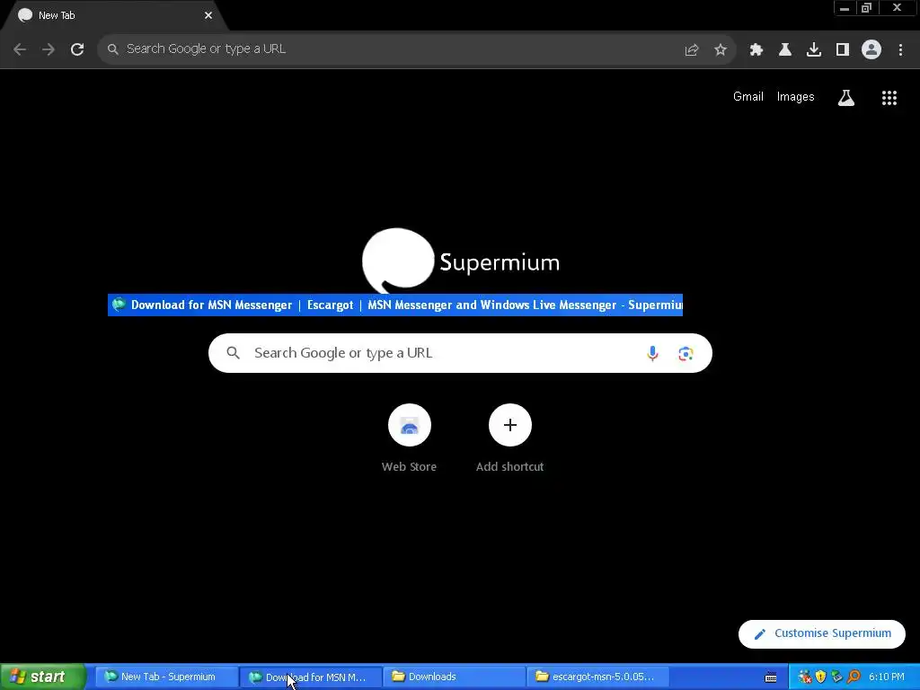Click the safely remove hardware tray icon
The image size is (920, 690).
point(836,677)
